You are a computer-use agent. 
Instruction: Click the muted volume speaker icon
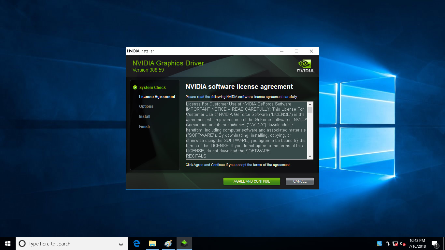pos(403,243)
